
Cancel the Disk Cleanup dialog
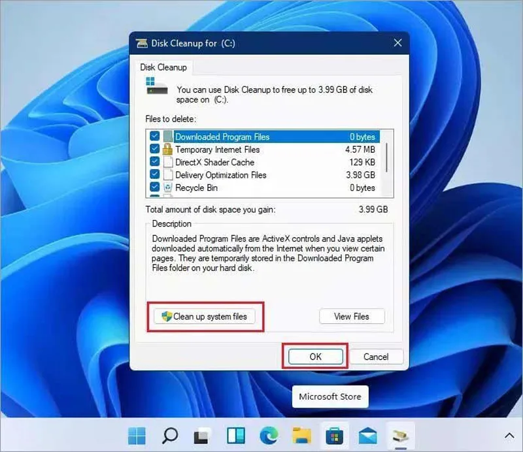[376, 357]
